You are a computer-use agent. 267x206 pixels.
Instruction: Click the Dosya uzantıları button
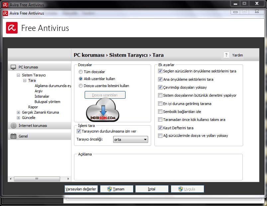pos(105,95)
